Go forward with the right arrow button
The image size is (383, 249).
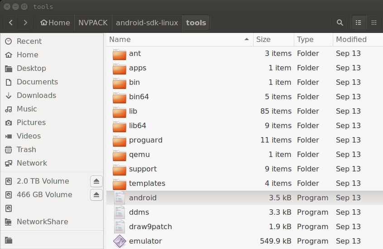25,23
